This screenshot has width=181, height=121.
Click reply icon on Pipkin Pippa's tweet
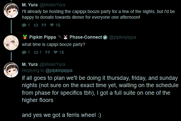click(x=24, y=52)
